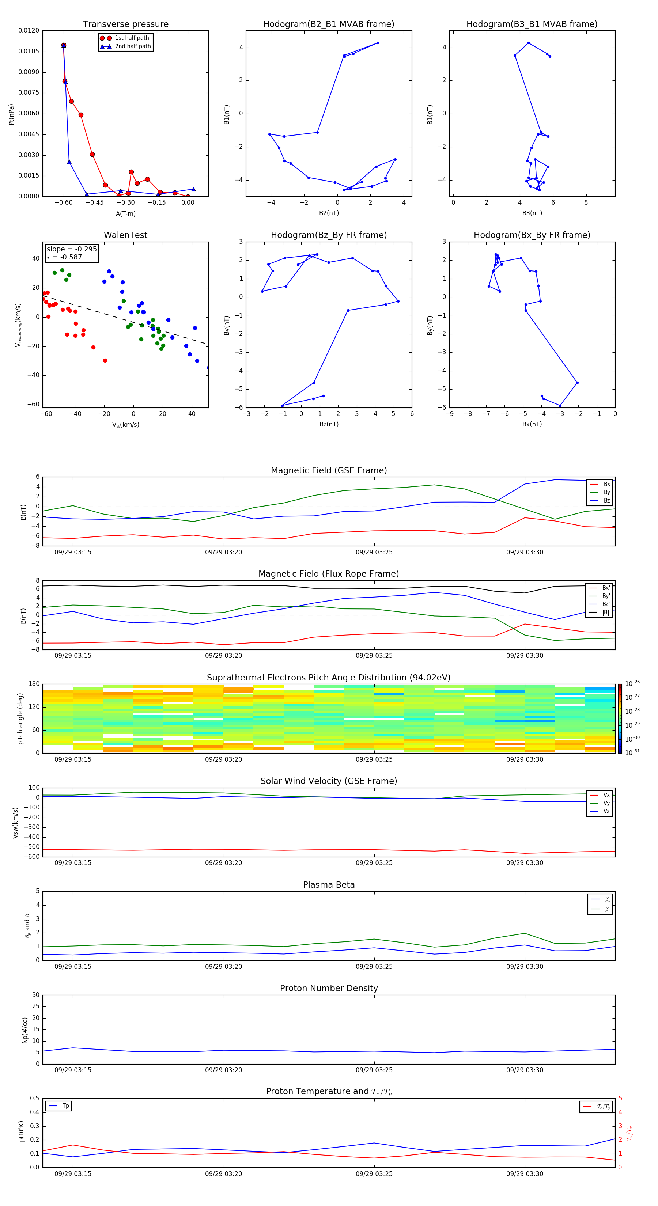658x1206 pixels.
Task: Click the Bz' legend entry in Flux Rope plot
Action: coord(599,604)
